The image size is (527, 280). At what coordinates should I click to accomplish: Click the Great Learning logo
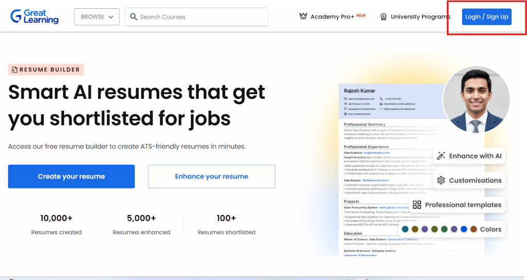click(x=34, y=16)
